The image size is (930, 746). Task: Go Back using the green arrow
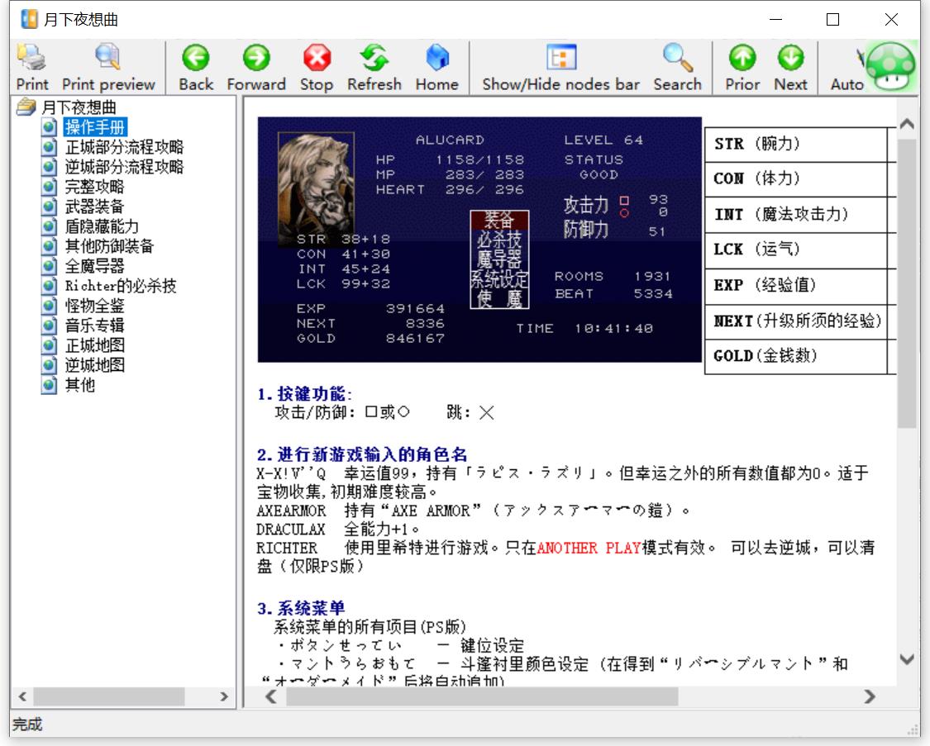(196, 67)
